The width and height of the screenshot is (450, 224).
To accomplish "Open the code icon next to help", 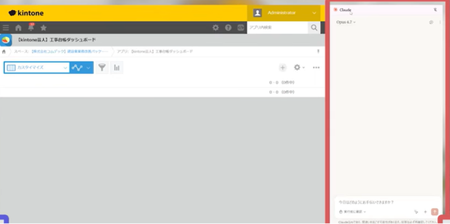I will [x=240, y=28].
